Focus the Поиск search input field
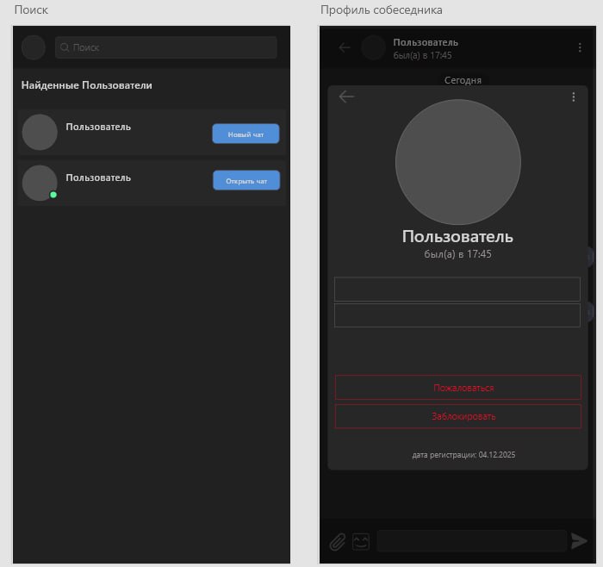Screen dimensions: 603x567 165,47
